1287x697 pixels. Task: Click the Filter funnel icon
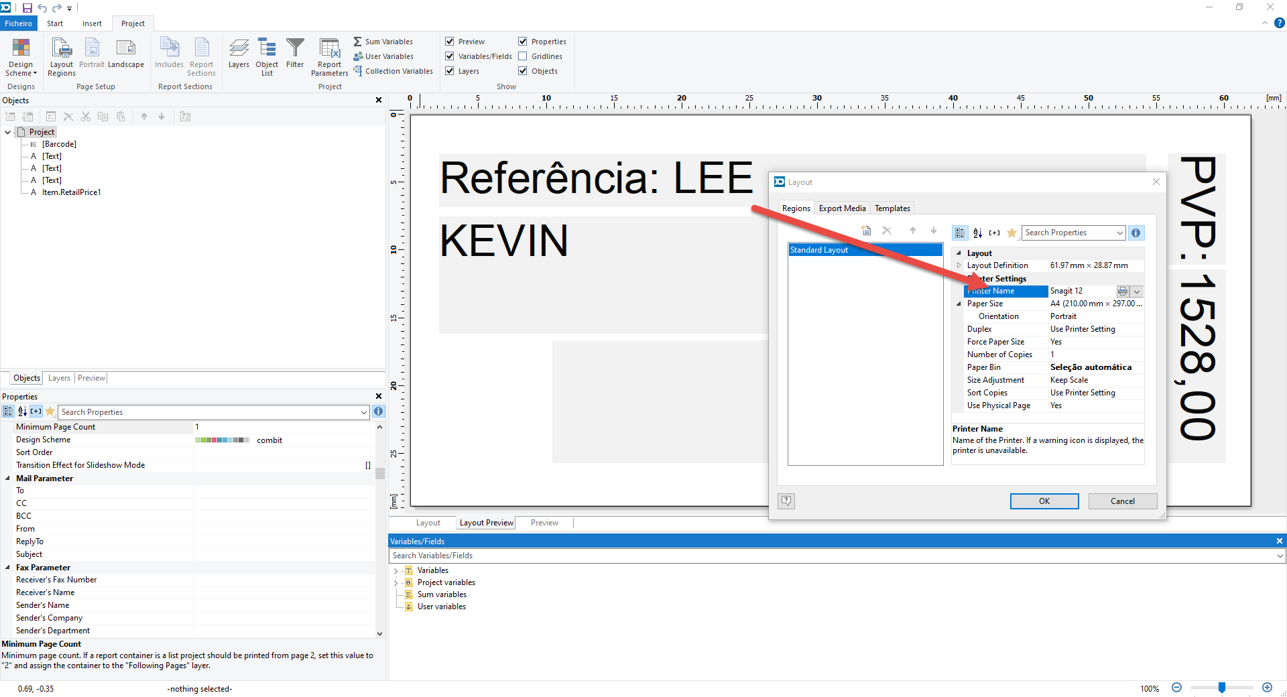[295, 55]
